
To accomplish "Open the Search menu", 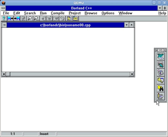I will (x=30, y=13).
